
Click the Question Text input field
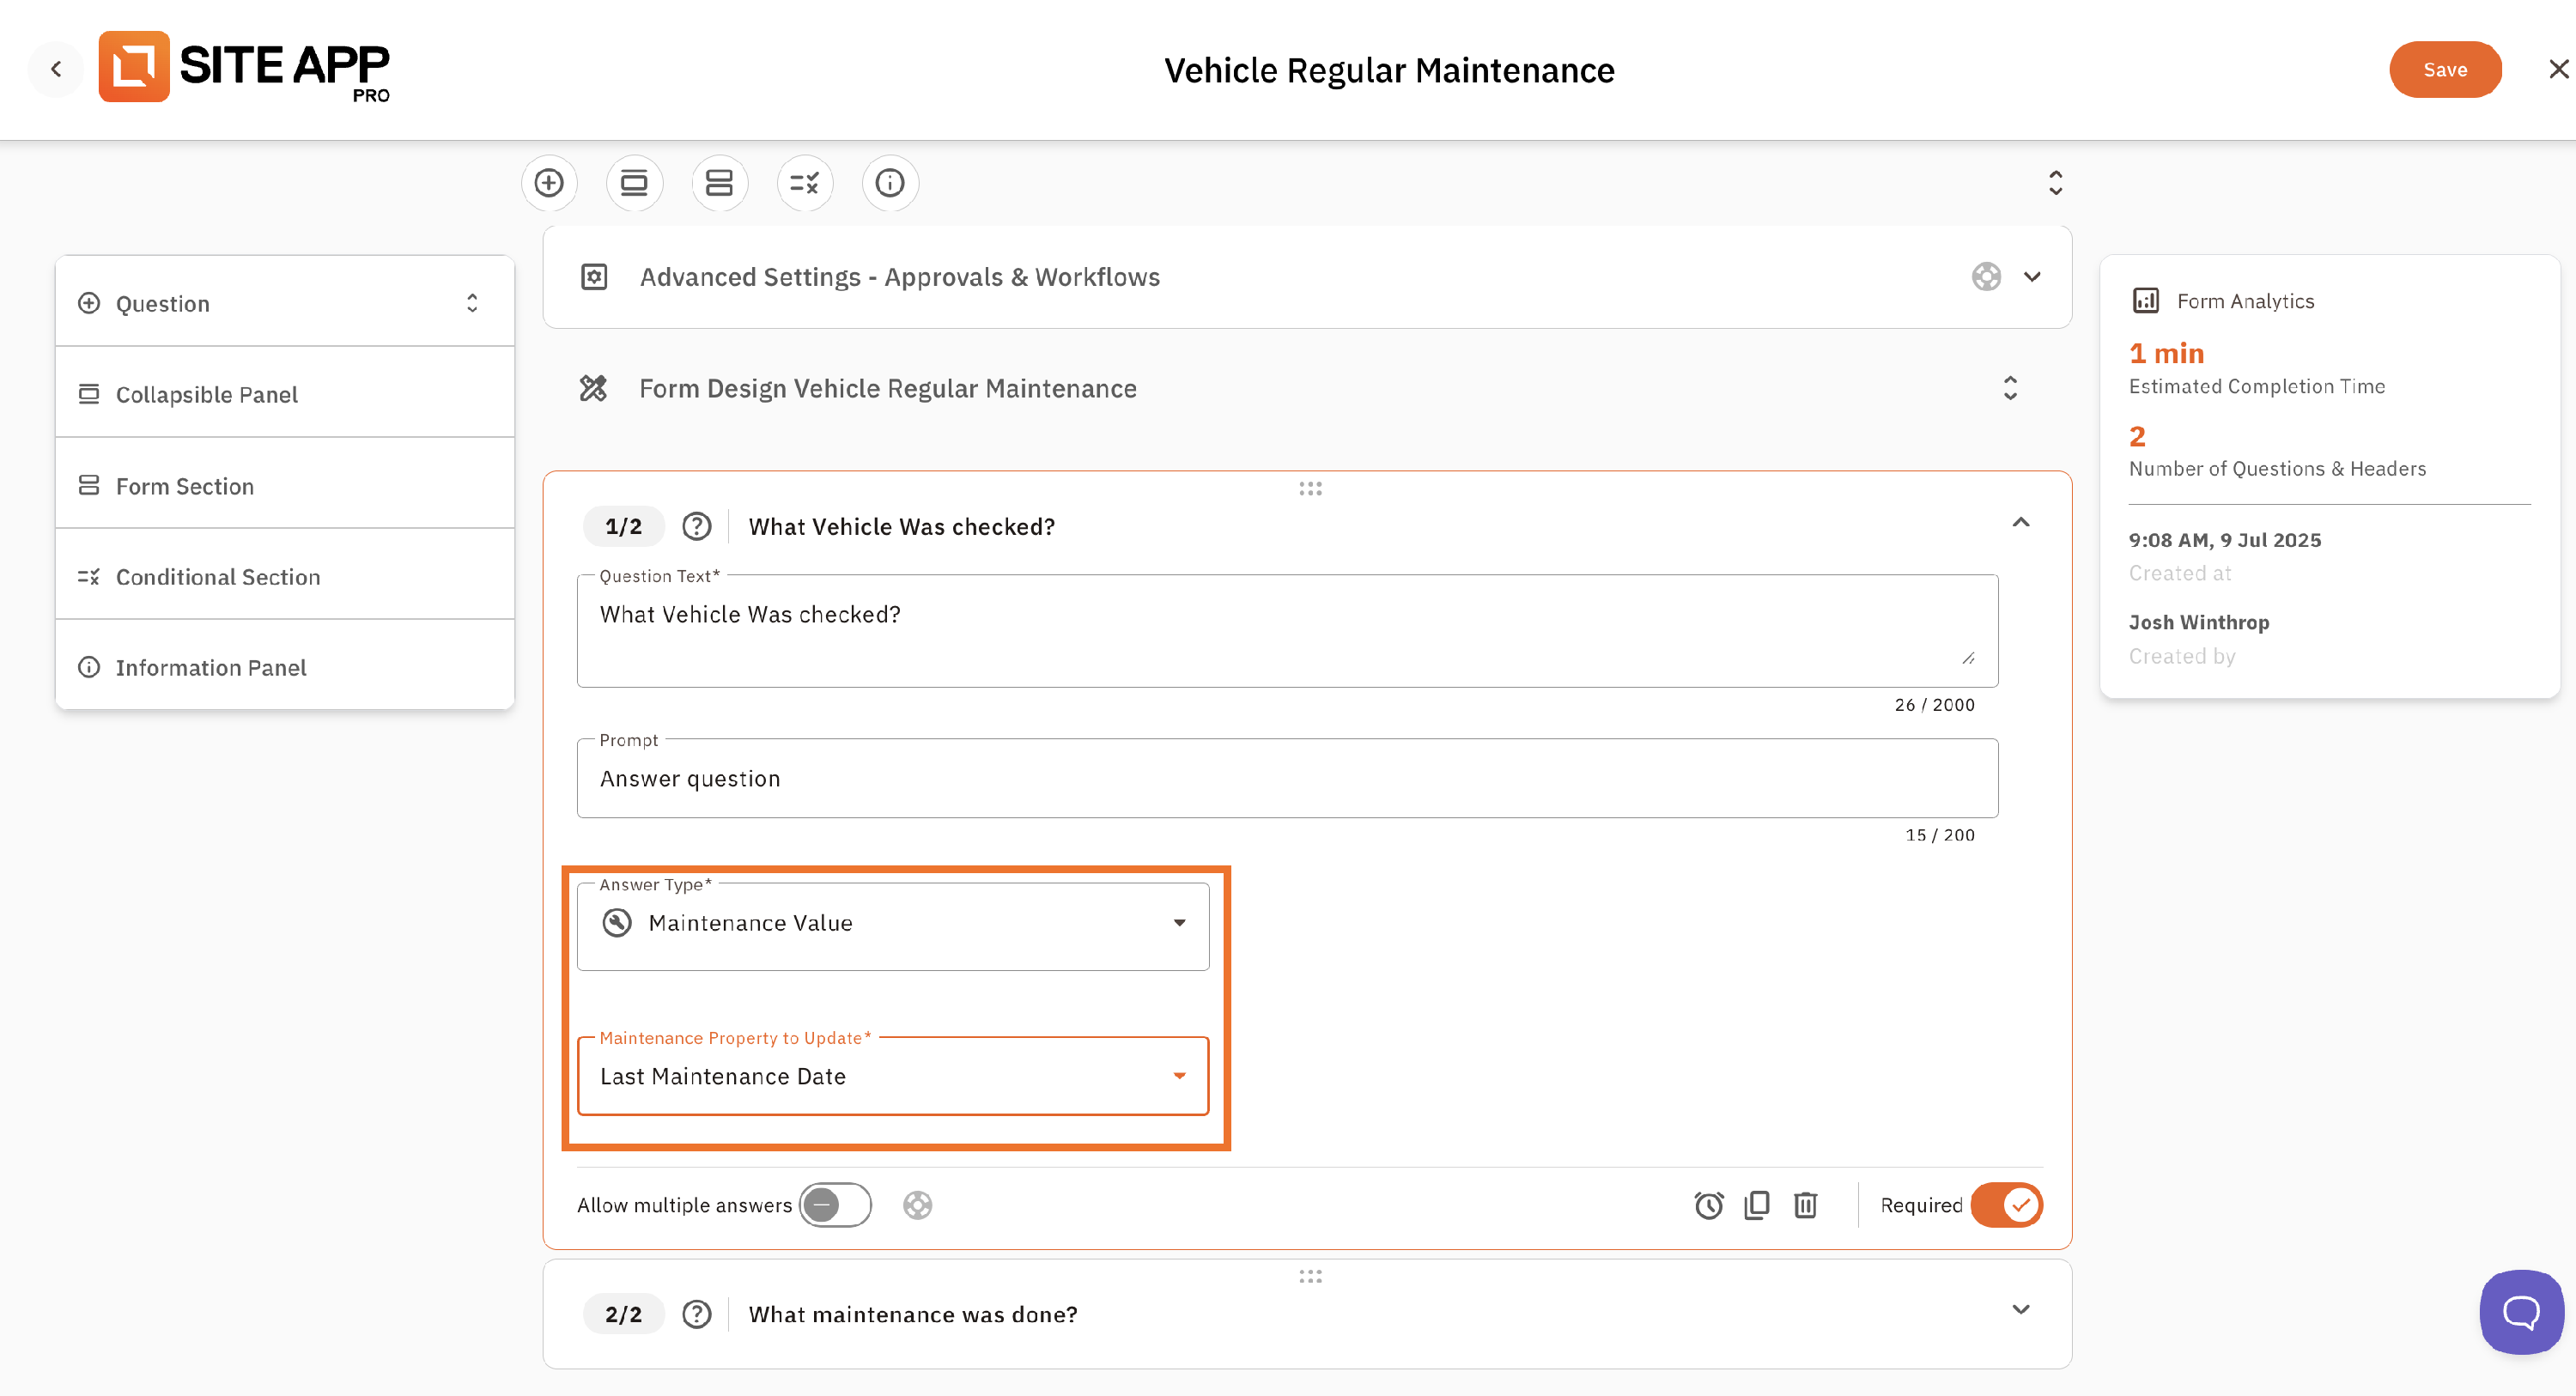tap(1287, 630)
